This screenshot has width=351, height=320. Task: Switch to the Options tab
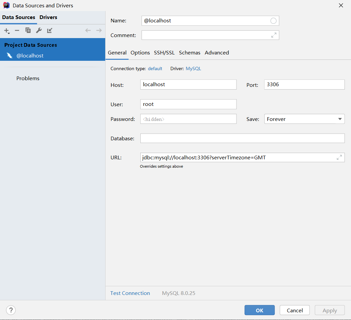(140, 53)
